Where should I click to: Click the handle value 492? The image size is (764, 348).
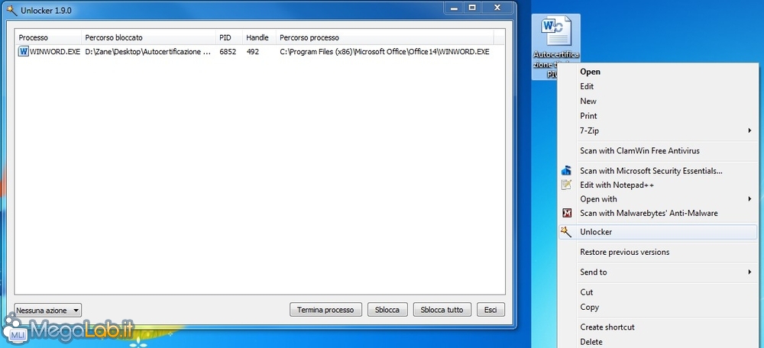click(252, 52)
